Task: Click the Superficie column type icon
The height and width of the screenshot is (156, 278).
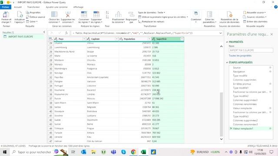Action: (153, 39)
